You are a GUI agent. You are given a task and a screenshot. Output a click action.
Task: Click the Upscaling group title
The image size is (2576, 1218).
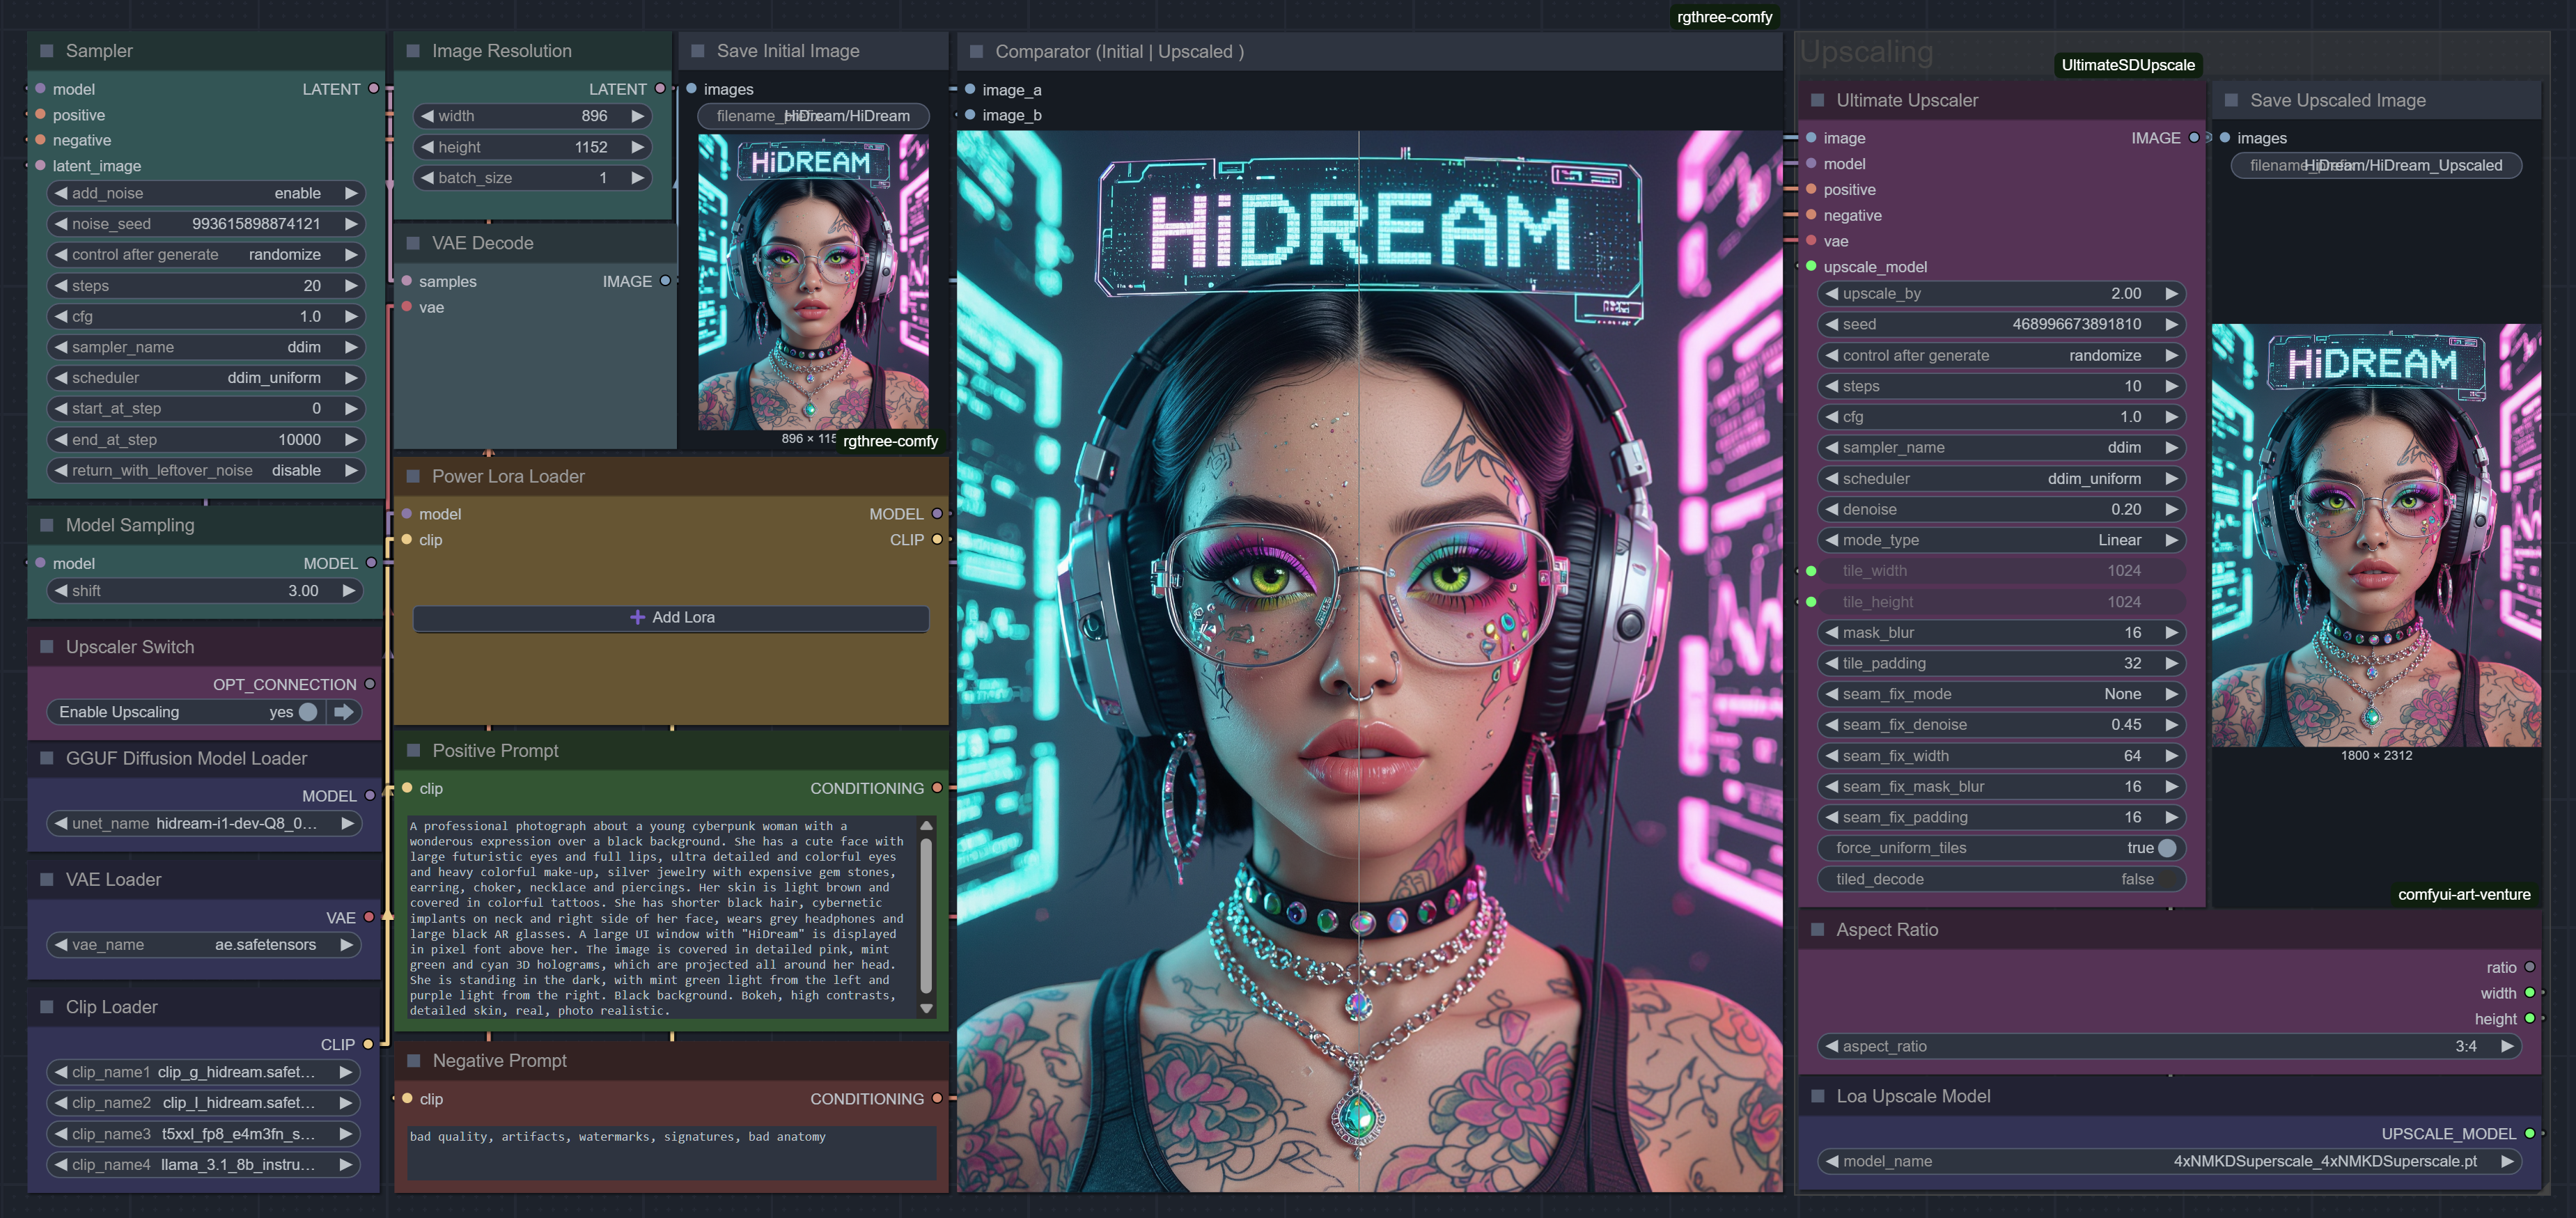1866,51
